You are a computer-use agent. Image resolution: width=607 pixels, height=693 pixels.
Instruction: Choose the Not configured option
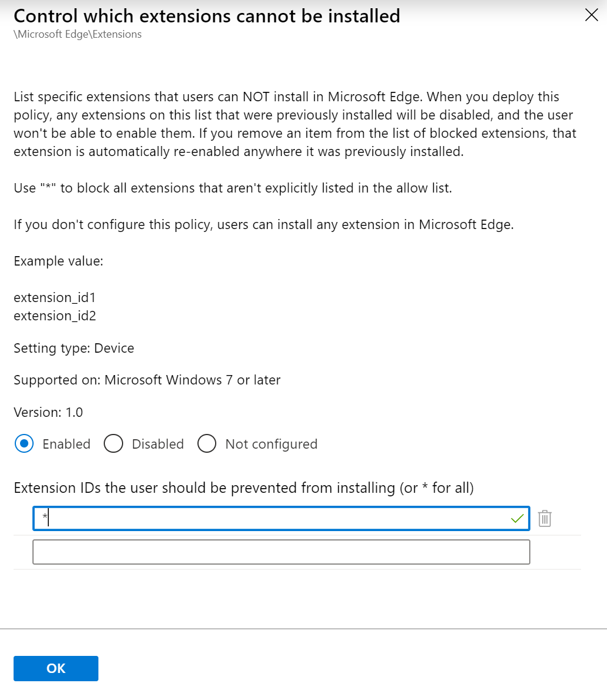[207, 443]
